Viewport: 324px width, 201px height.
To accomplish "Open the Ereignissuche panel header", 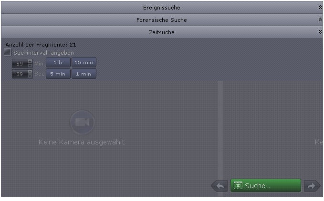I will point(162,8).
